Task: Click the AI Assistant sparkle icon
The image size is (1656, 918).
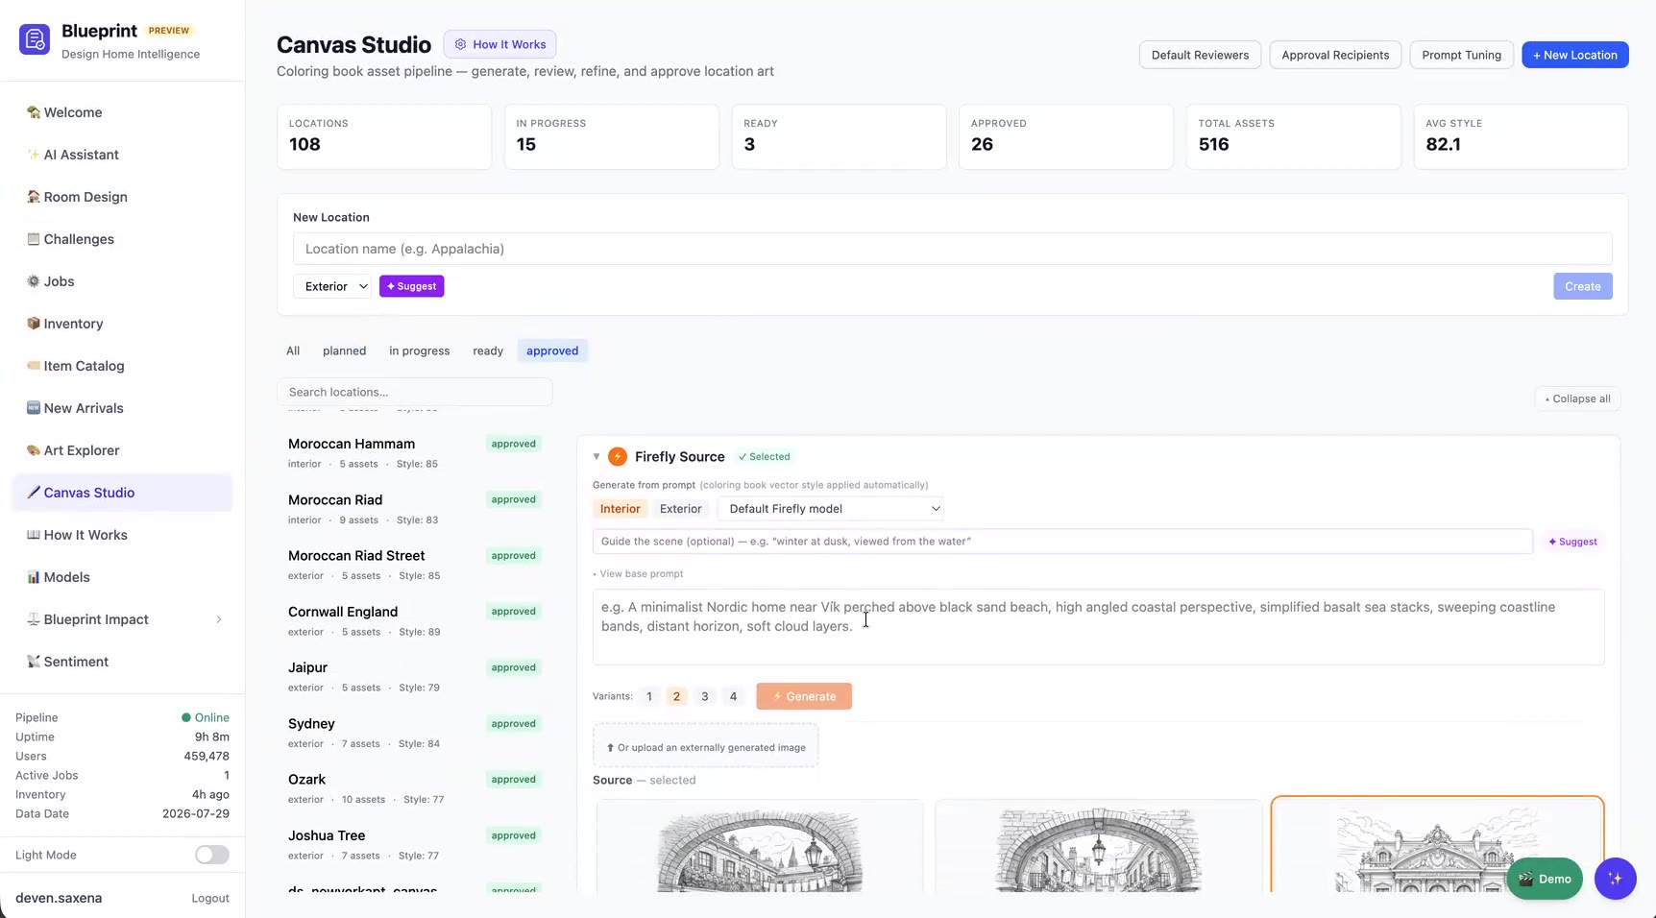Action: click(34, 155)
